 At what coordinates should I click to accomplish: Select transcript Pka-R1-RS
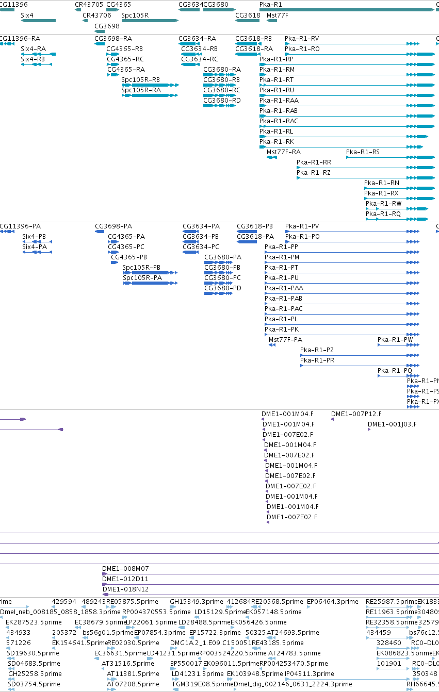[x=363, y=152]
